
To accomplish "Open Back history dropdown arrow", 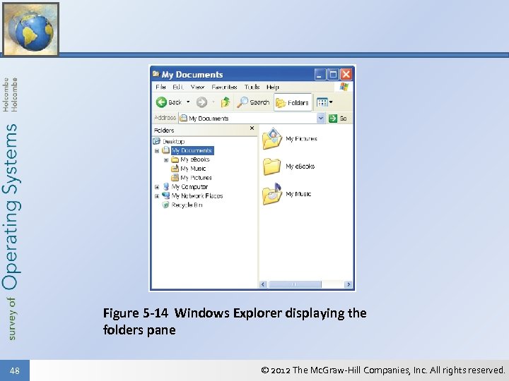I will 188,102.
